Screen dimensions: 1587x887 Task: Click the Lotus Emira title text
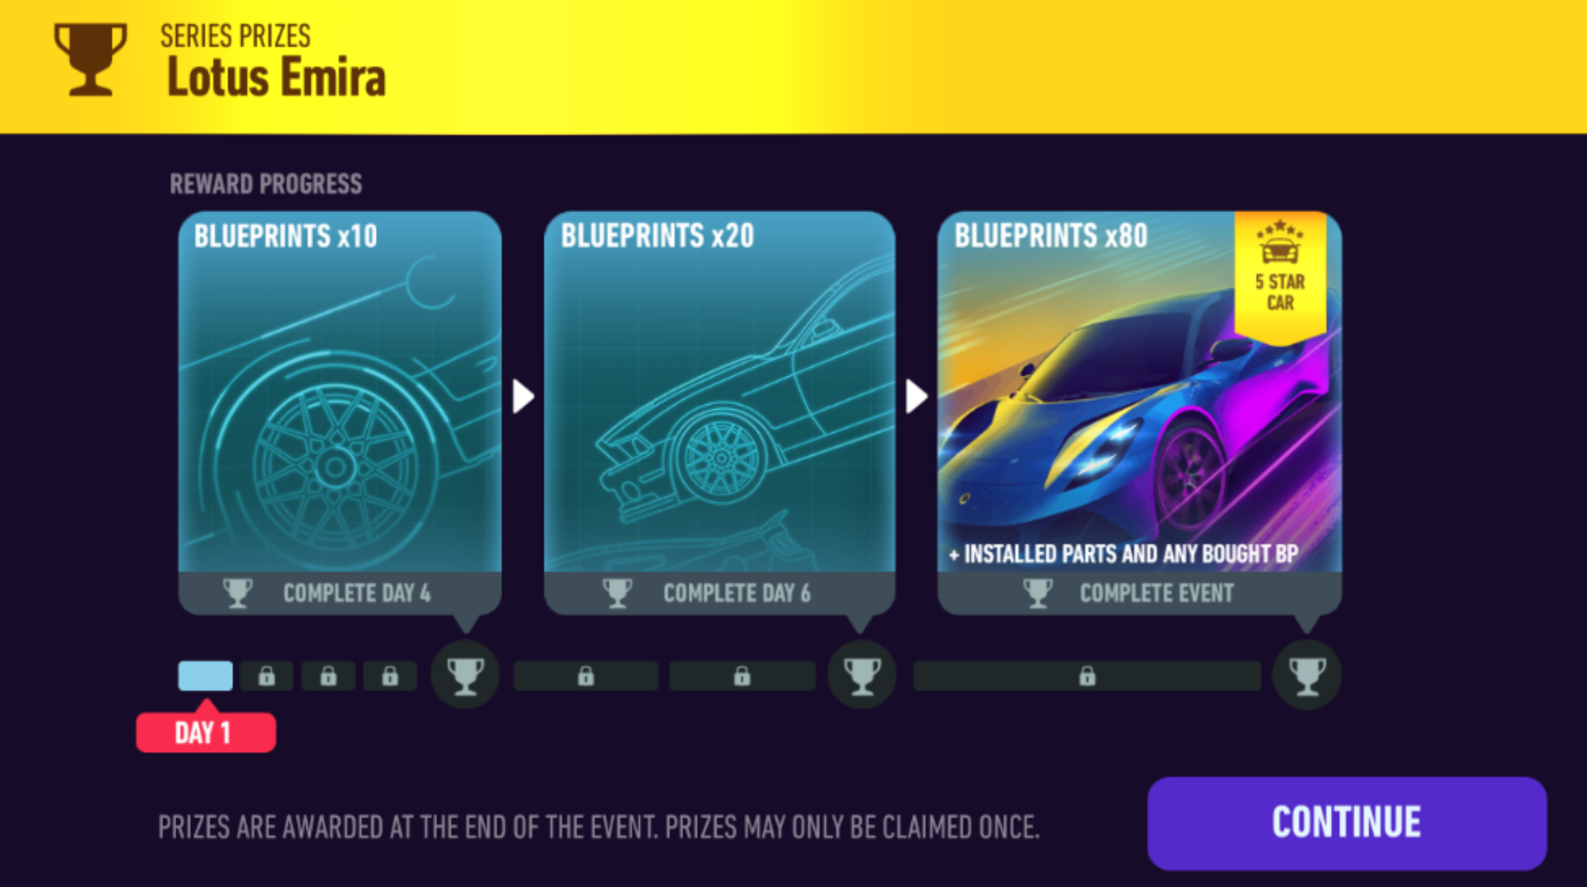(276, 78)
